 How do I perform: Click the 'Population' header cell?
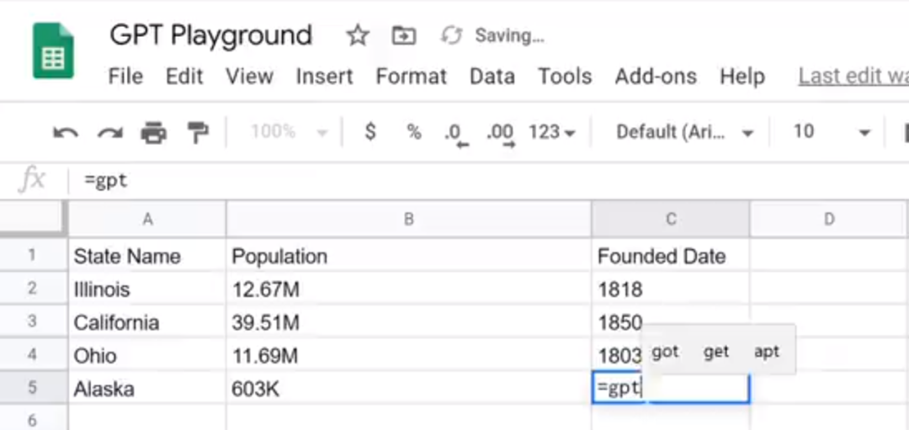409,256
